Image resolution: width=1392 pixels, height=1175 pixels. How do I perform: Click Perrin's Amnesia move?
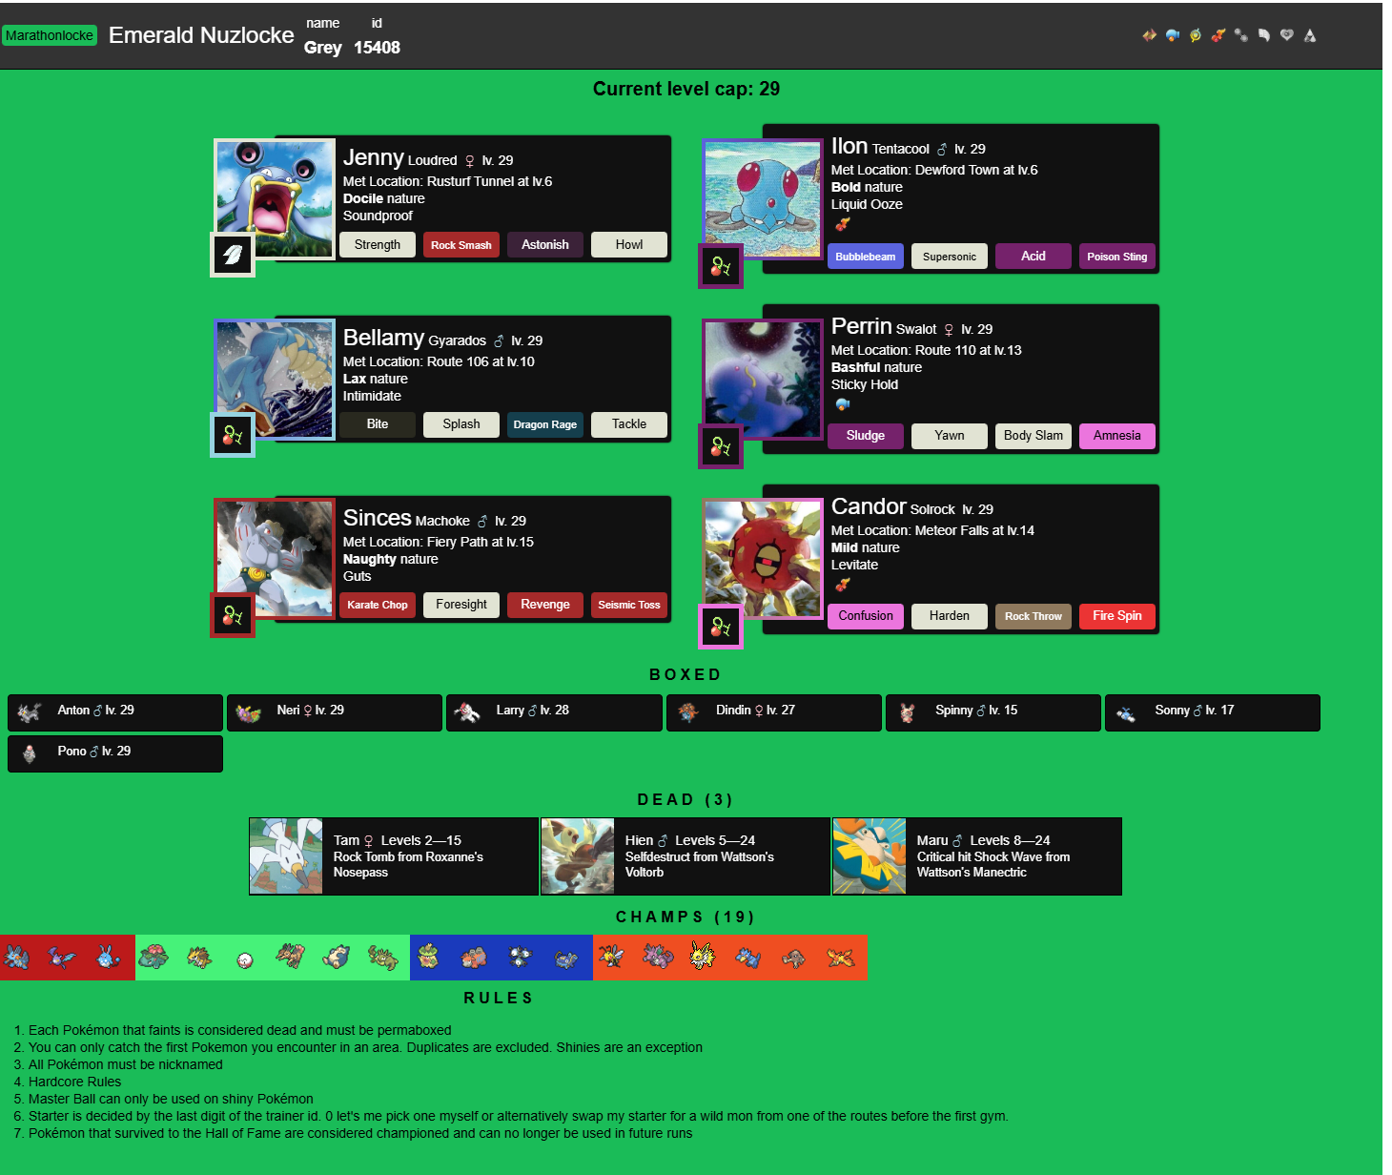[1117, 436]
